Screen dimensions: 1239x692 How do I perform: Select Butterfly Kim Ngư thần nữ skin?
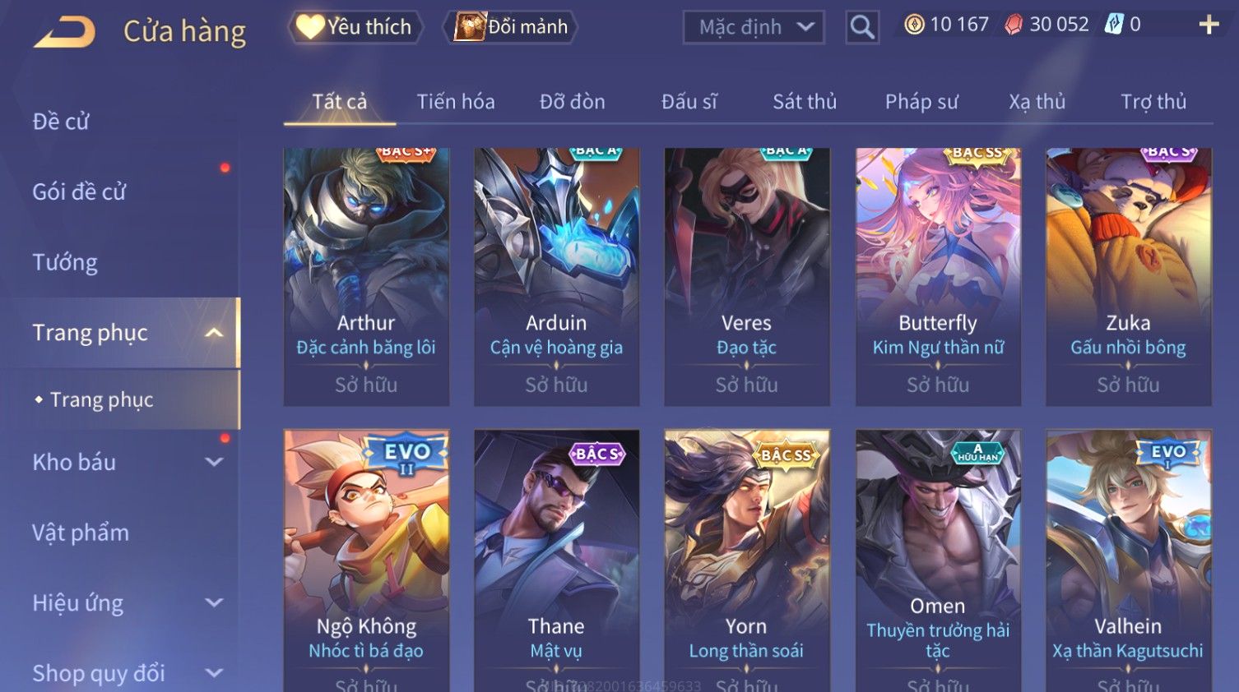(938, 277)
